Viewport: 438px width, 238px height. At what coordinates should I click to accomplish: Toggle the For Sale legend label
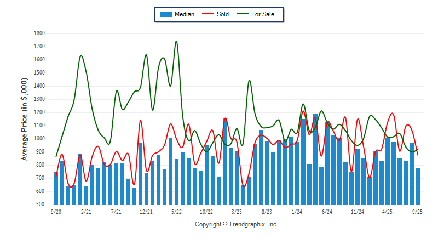point(264,14)
